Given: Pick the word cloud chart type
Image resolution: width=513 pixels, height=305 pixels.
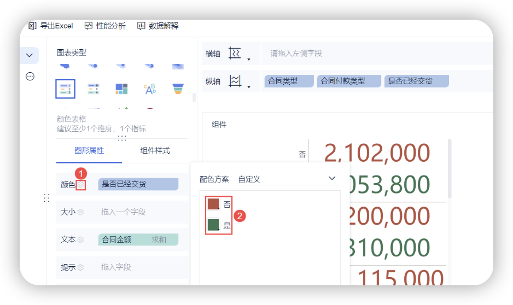Looking at the screenshot, I should coord(149,89).
